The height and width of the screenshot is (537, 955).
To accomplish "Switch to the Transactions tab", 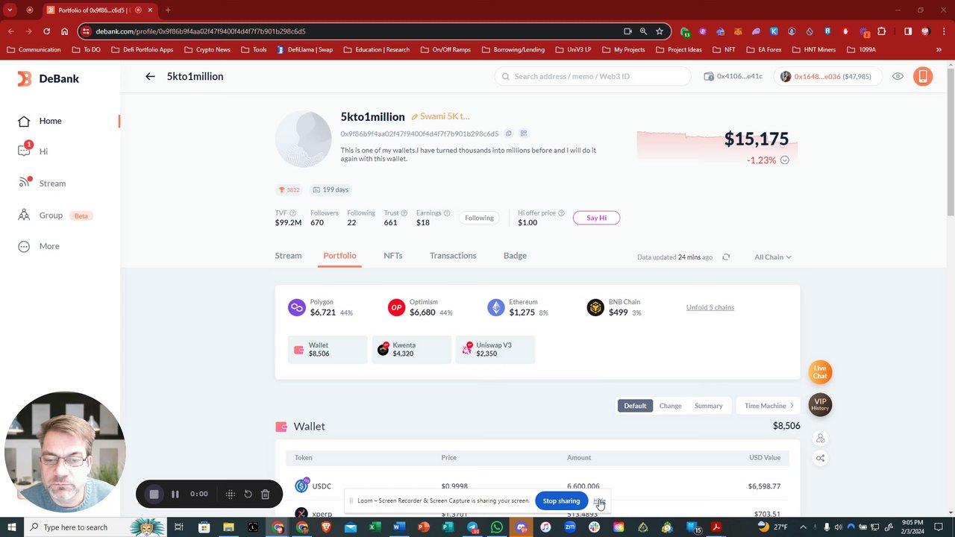I will click(453, 256).
